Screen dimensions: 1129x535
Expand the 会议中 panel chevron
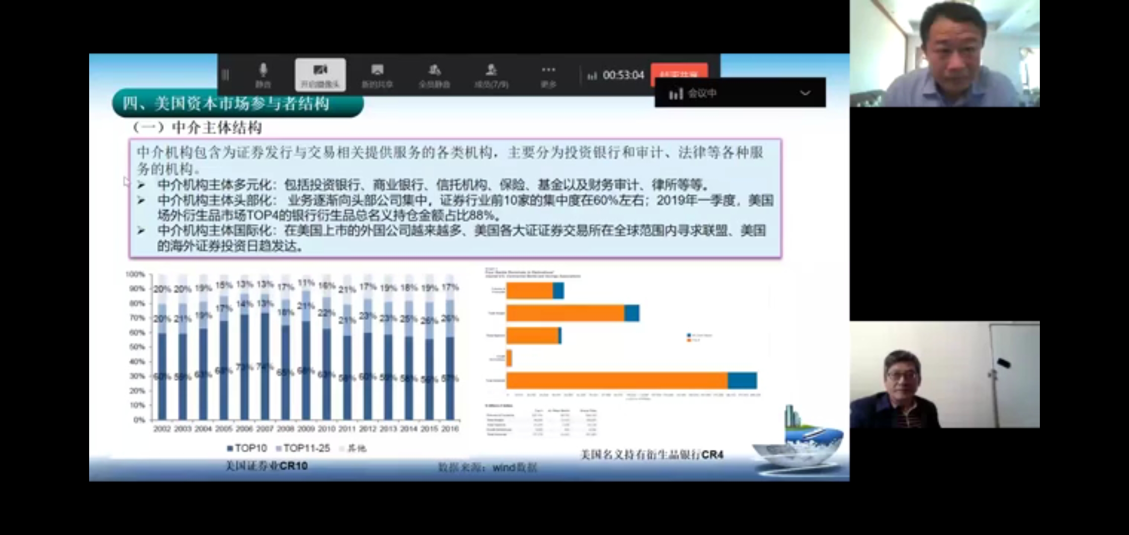(x=805, y=93)
